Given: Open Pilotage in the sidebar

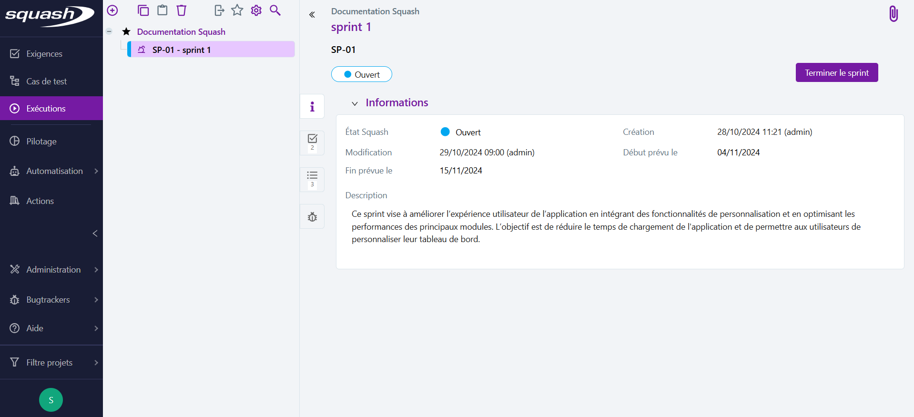Looking at the screenshot, I should (51, 141).
